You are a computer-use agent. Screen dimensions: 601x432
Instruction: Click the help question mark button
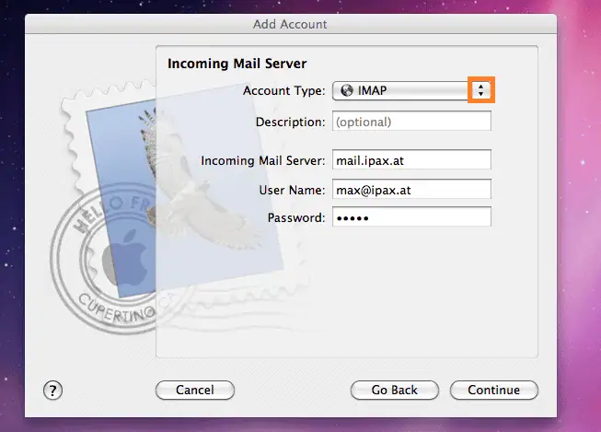[52, 390]
